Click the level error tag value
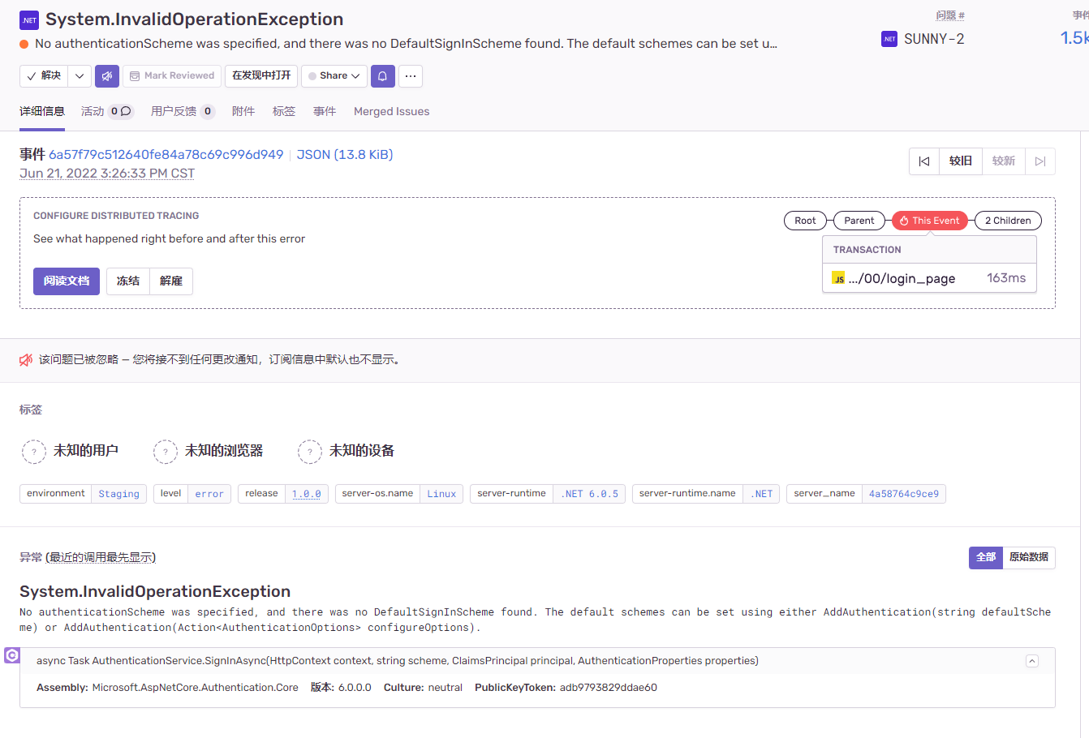The image size is (1089, 738). pyautogui.click(x=209, y=494)
